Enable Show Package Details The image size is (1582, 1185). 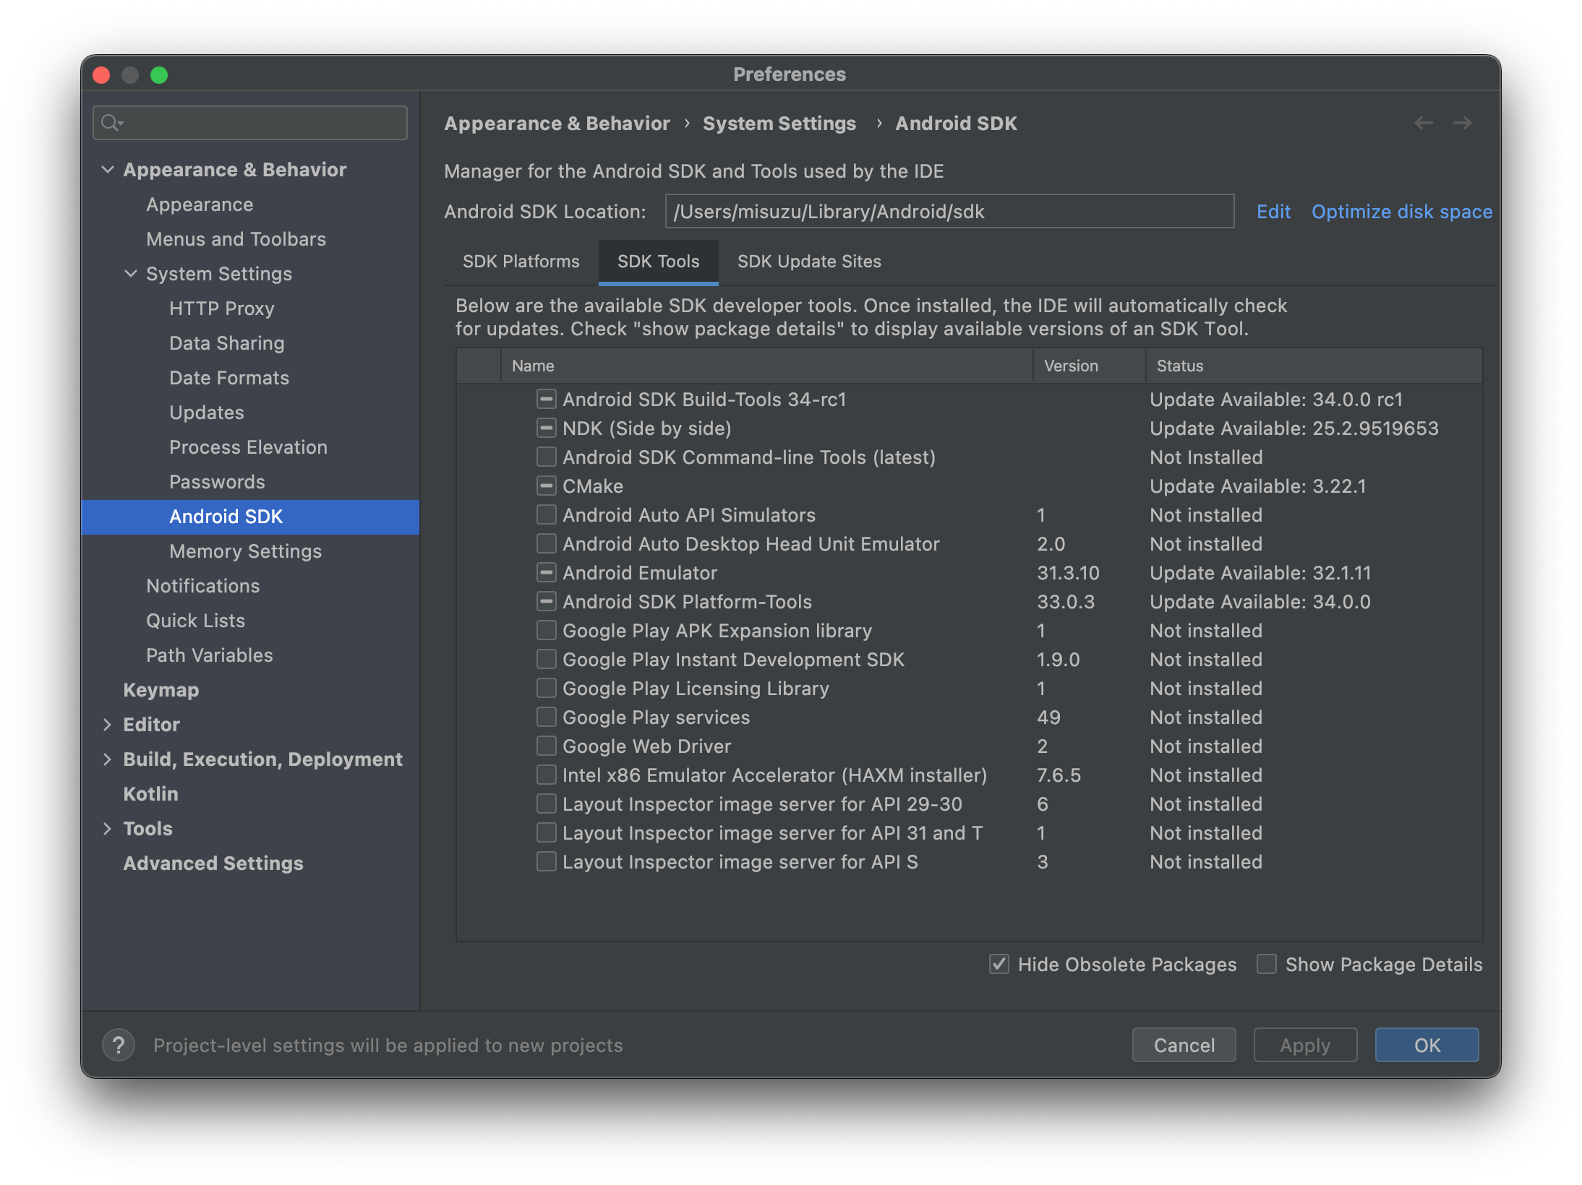click(1267, 964)
